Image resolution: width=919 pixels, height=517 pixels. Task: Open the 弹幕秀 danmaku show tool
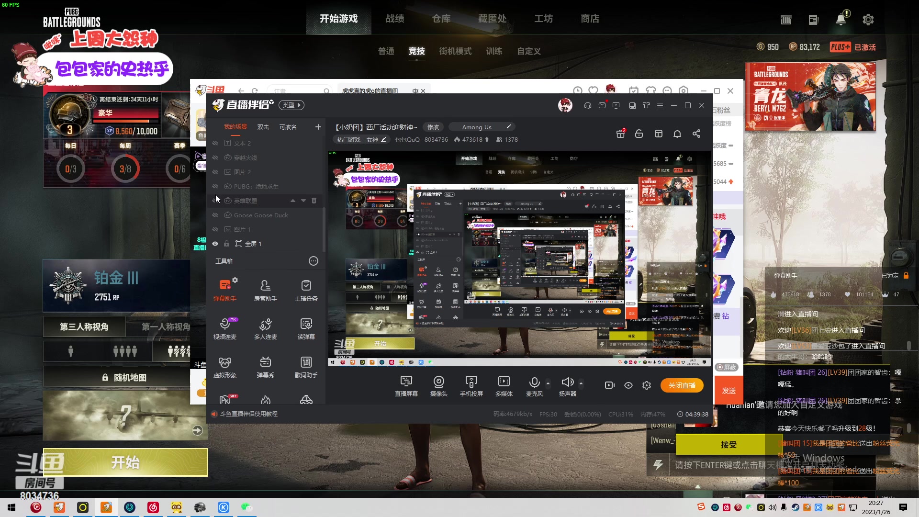pos(265,366)
